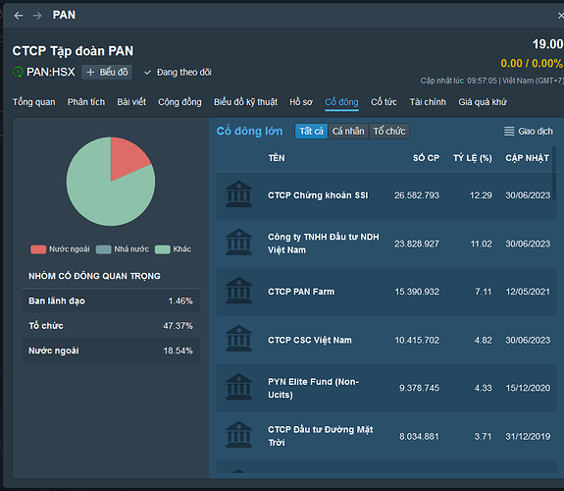Click the CTCP Tập đoàn PAN title
Screen dimensions: 564x491
point(73,51)
